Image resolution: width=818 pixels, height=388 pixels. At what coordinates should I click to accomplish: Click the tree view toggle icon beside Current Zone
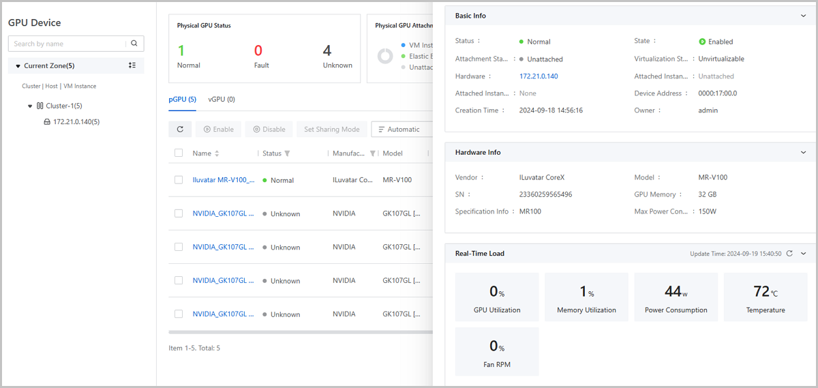pos(132,65)
